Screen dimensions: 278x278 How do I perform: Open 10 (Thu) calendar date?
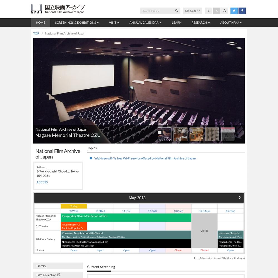coord(100,211)
